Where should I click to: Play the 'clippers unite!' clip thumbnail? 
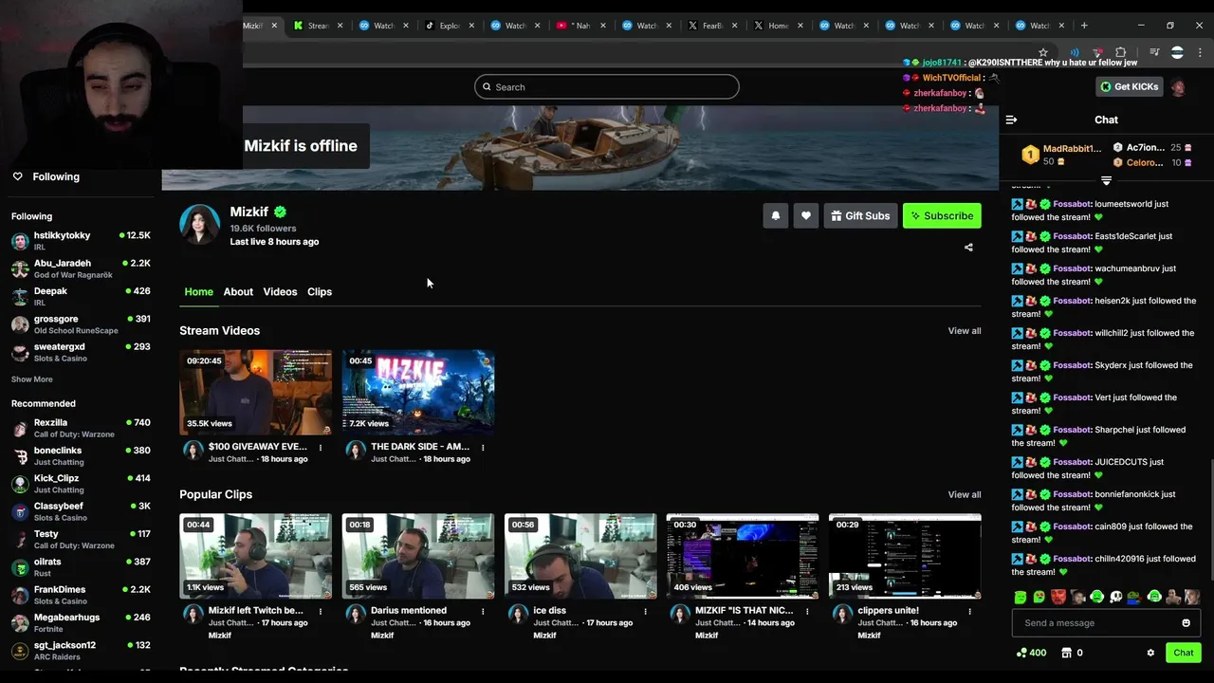(905, 556)
